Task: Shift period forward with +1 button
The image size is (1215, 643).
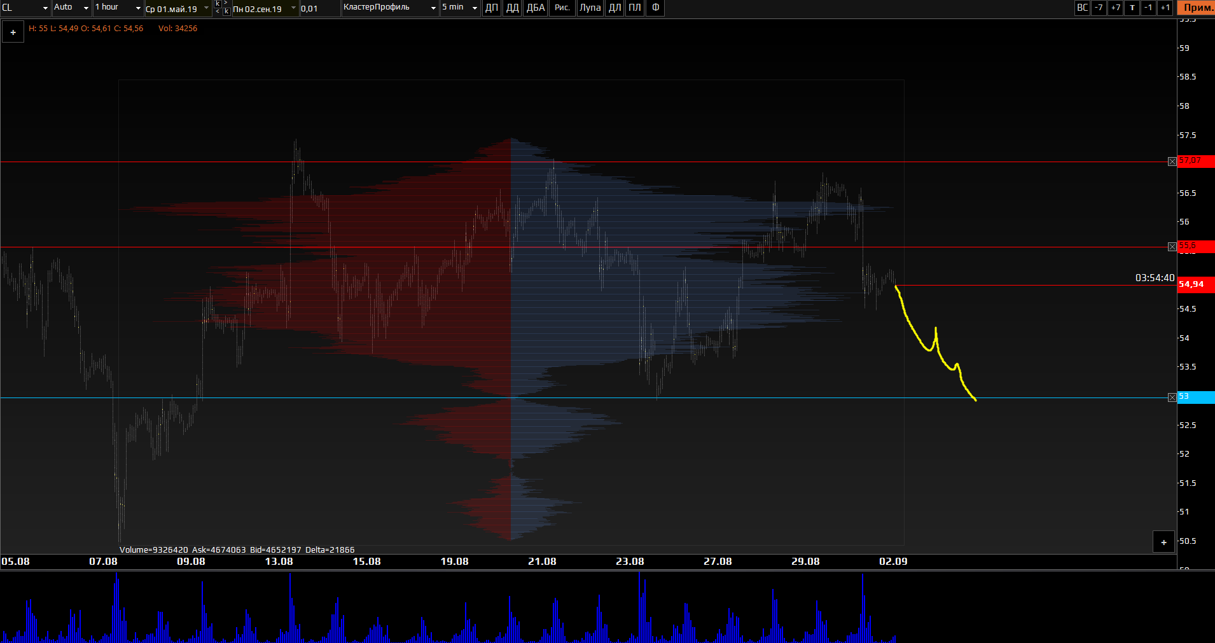Action: [x=1165, y=8]
